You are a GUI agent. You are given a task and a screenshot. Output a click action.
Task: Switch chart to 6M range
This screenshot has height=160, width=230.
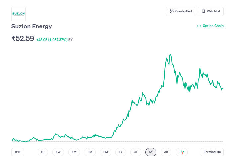pyautogui.click(x=105, y=152)
